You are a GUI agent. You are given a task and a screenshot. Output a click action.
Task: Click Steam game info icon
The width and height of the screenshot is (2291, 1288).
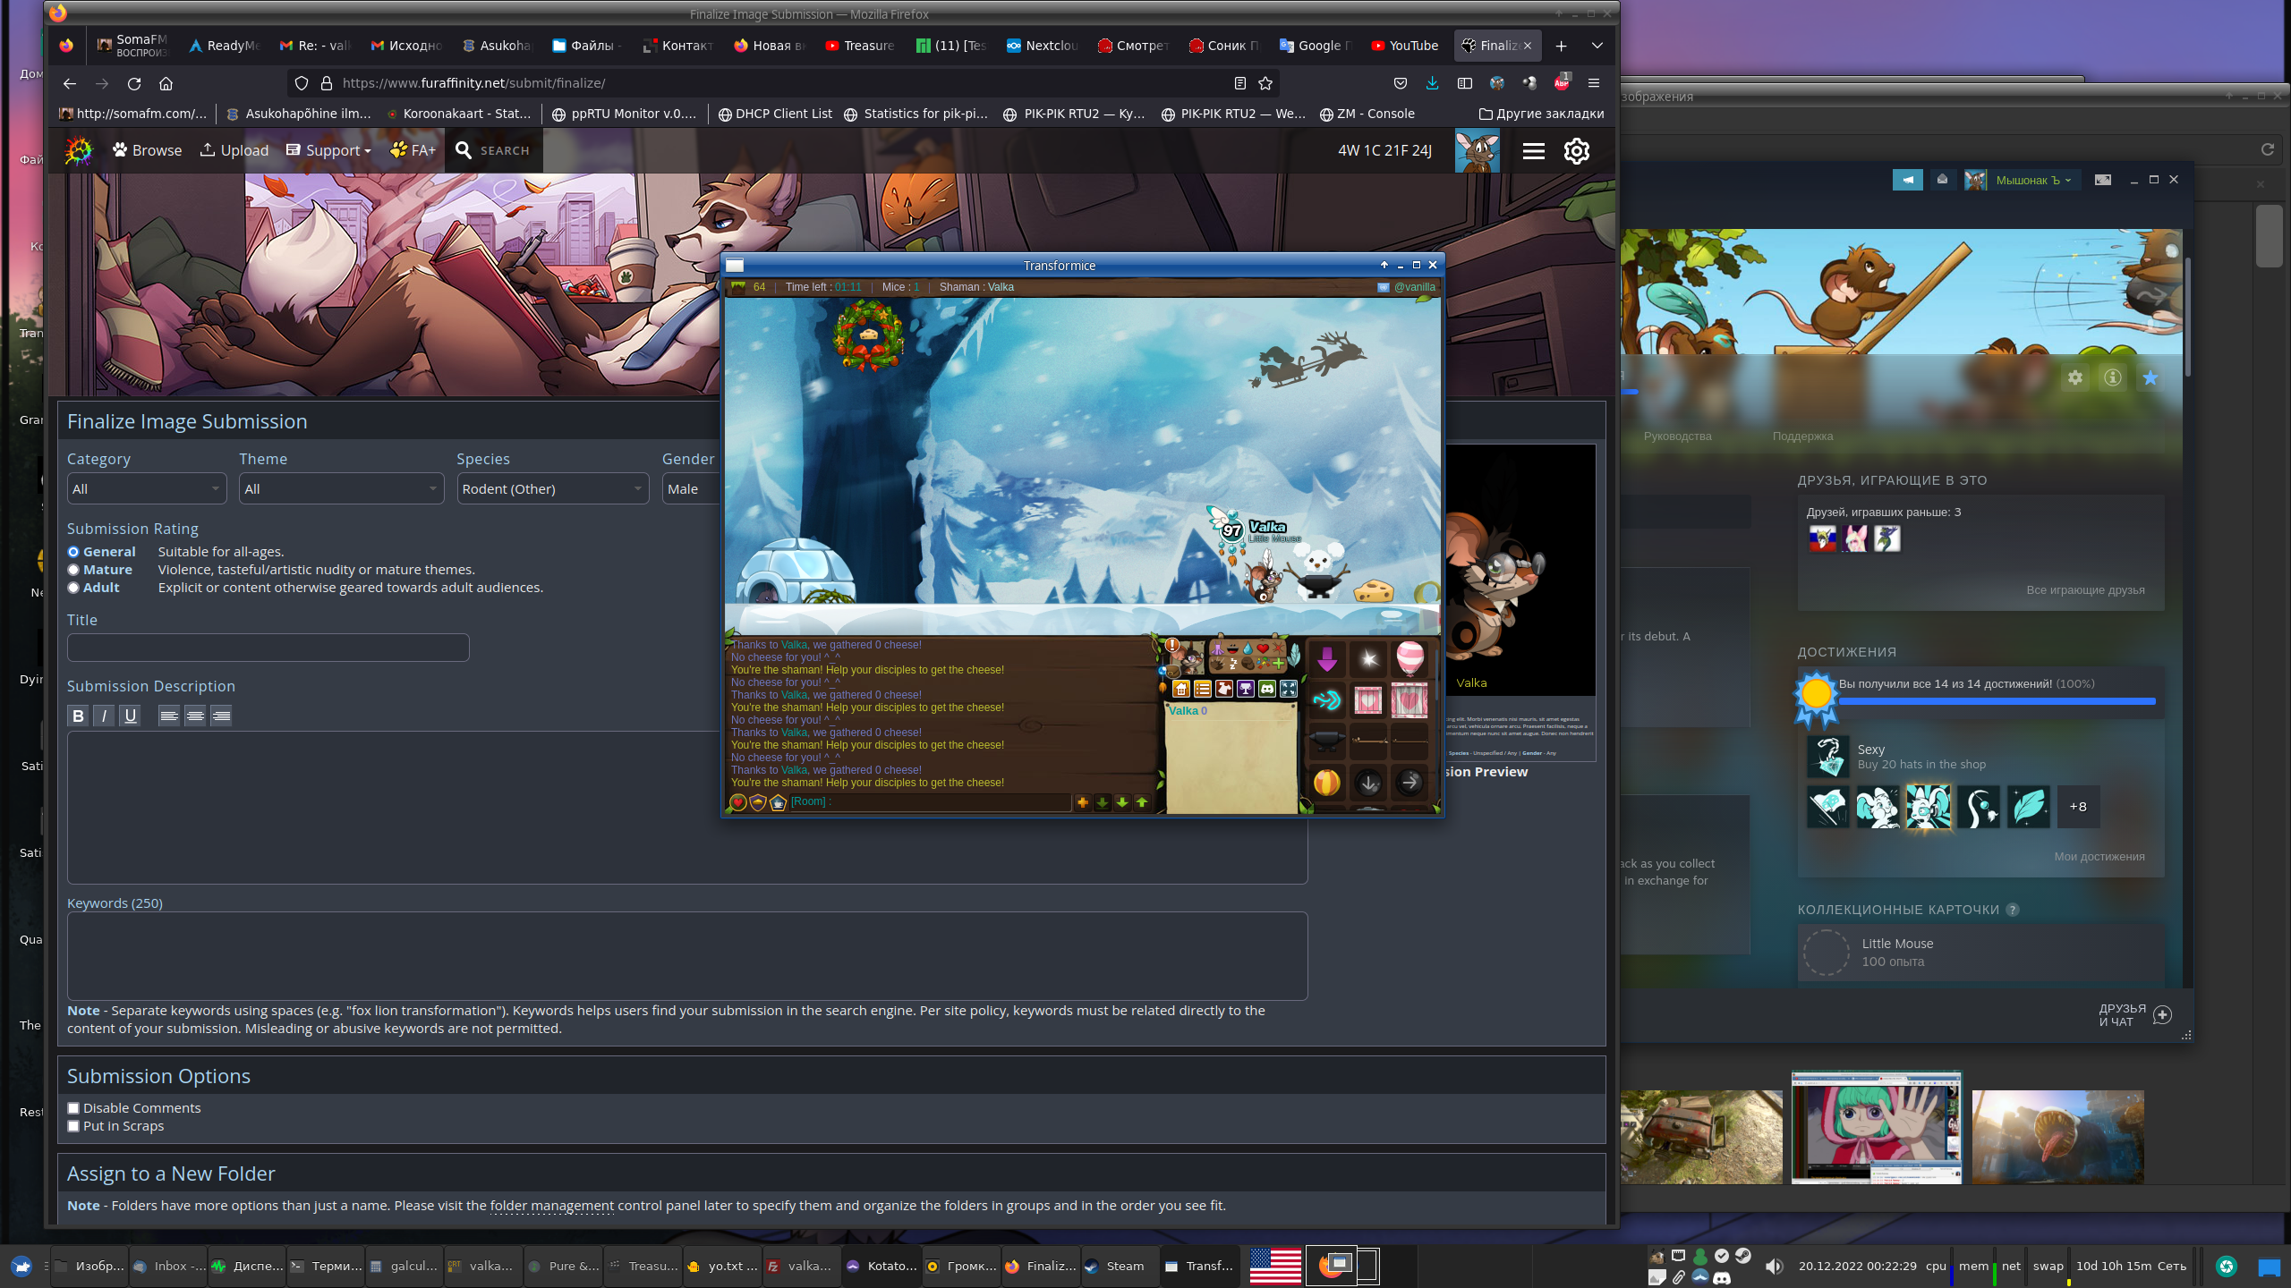[2113, 377]
